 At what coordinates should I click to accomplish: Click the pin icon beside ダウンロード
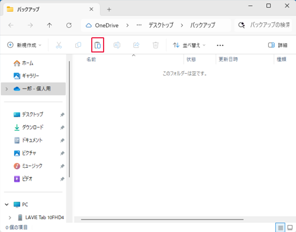[62, 128]
